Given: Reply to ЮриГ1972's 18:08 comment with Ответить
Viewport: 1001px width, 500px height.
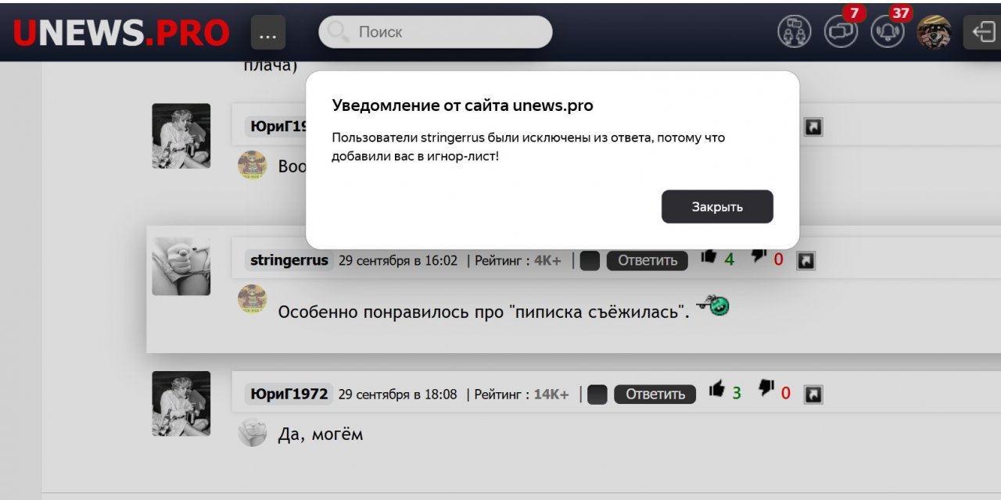Looking at the screenshot, I should pyautogui.click(x=655, y=395).
